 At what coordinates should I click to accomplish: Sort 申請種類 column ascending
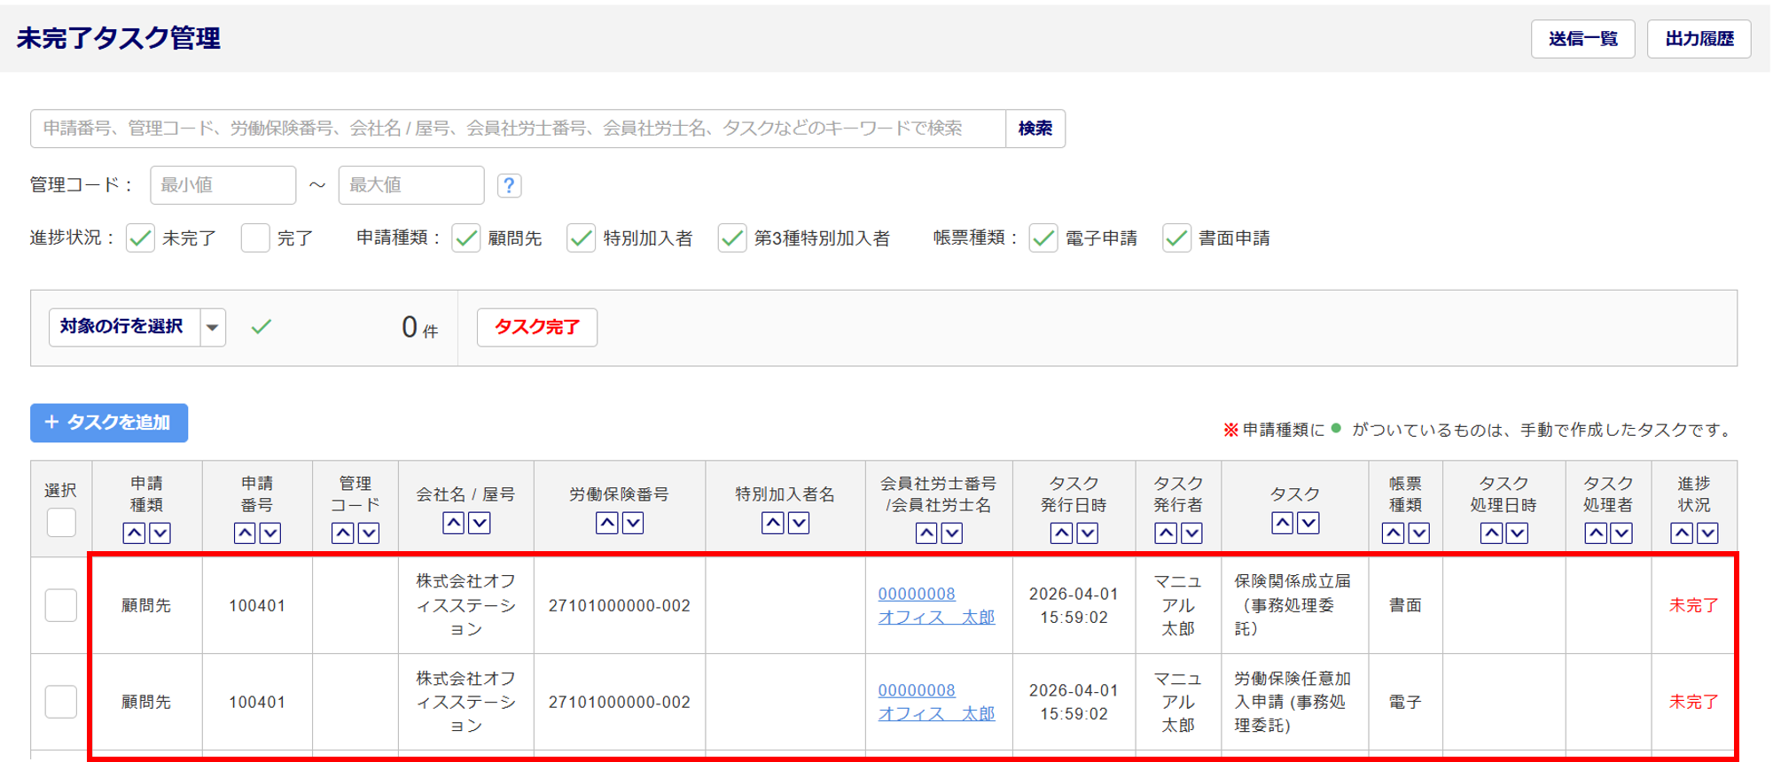tap(134, 533)
